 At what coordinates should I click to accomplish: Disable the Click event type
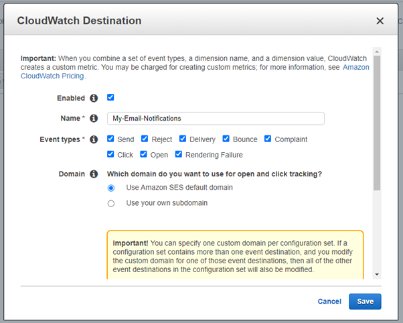tap(111, 154)
